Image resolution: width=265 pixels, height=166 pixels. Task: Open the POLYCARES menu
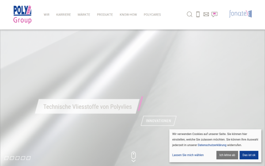[x=152, y=15]
